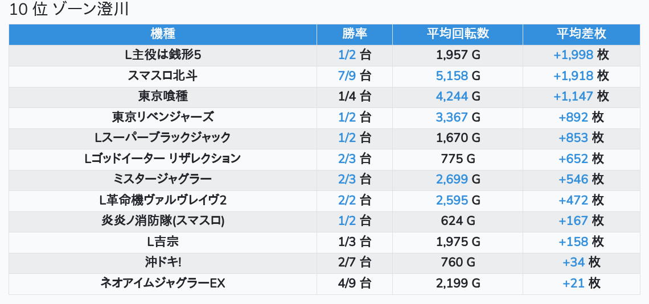Sort by the 勝率 column header

[x=354, y=34]
